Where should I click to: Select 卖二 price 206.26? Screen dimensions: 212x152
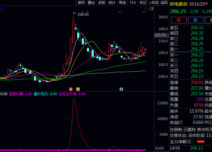[x=197, y=44]
